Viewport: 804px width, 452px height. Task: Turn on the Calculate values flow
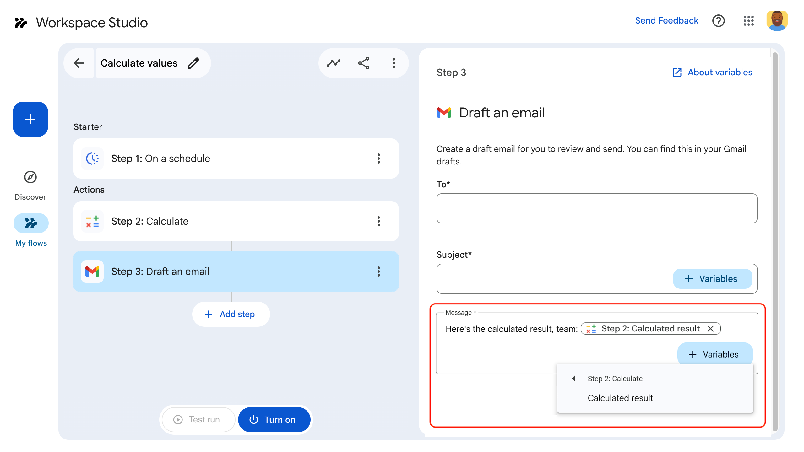tap(274, 419)
